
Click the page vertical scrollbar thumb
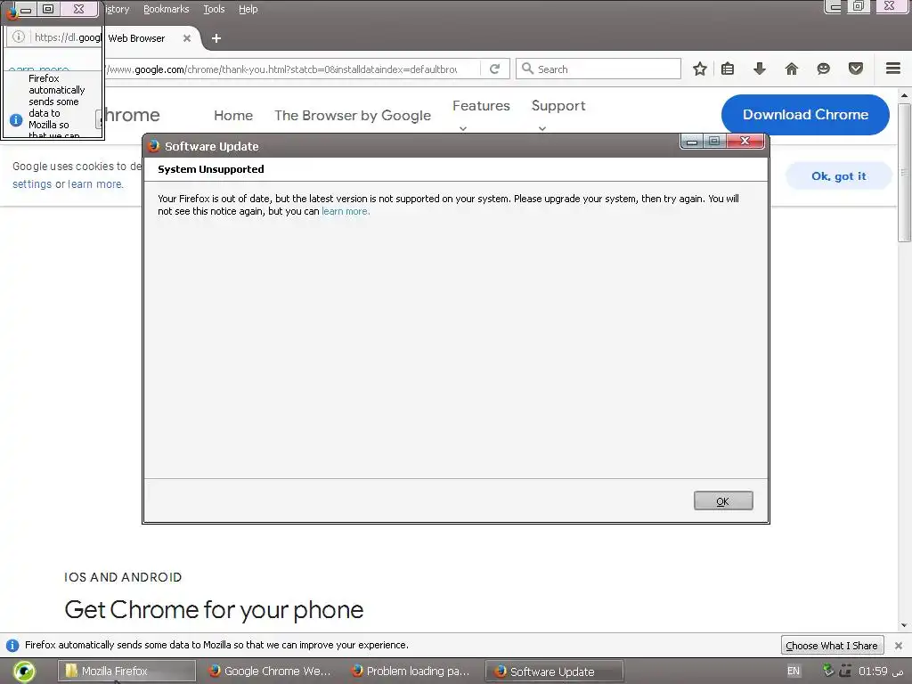pos(904,172)
